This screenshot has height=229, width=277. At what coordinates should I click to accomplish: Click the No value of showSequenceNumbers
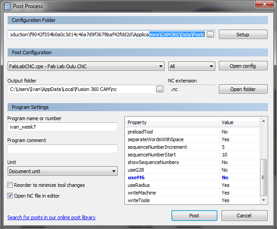coord(225,162)
